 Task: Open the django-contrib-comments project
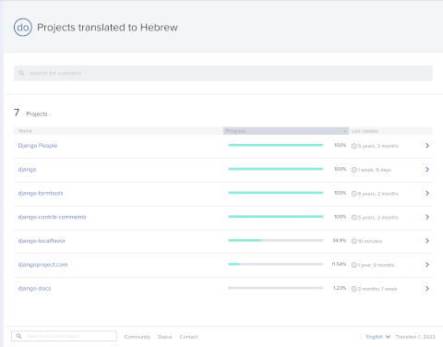pyautogui.click(x=52, y=217)
